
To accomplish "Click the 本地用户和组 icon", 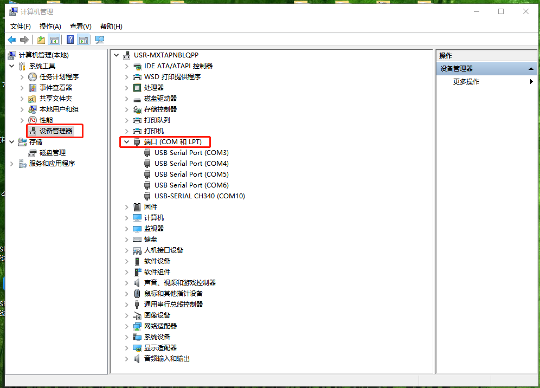I will 33,109.
